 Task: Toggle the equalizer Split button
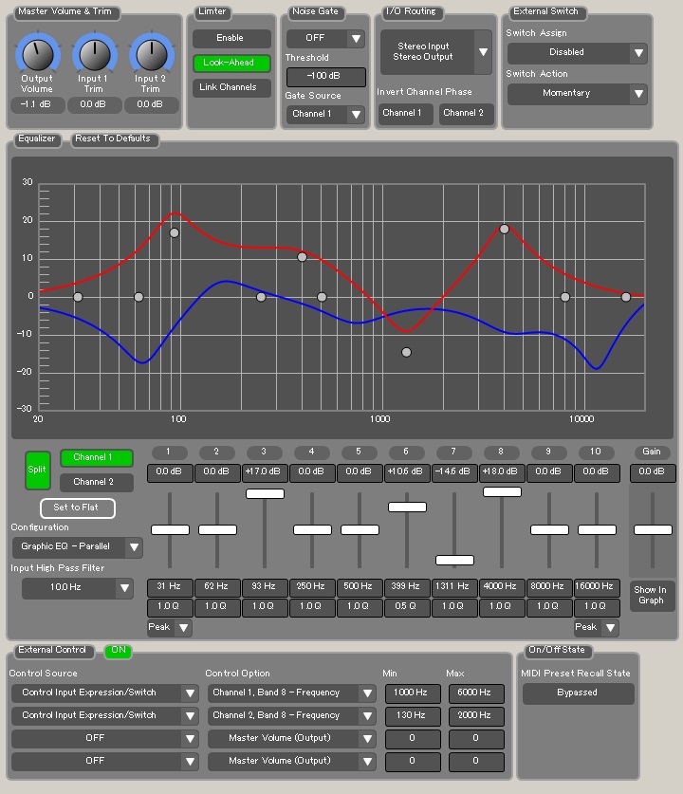38,470
